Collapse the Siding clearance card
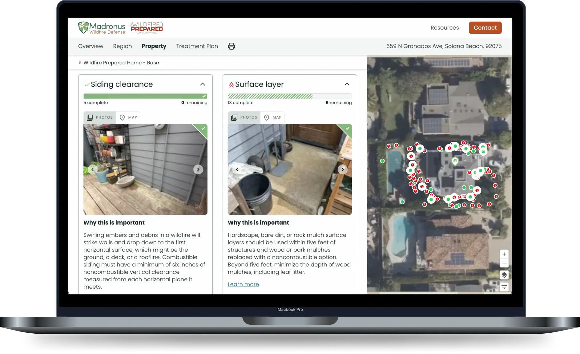 pos(202,84)
